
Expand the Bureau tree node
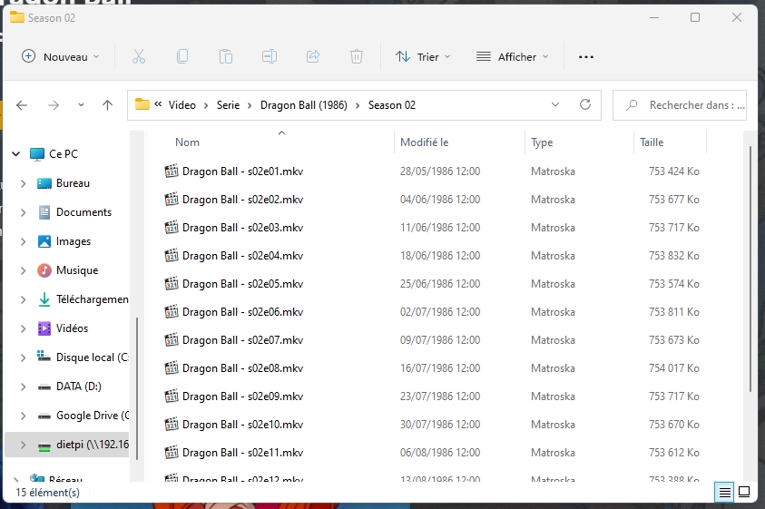(x=23, y=183)
